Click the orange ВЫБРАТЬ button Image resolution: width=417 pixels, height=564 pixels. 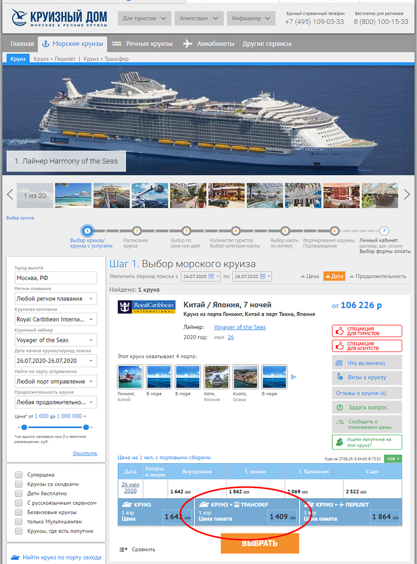pyautogui.click(x=260, y=543)
